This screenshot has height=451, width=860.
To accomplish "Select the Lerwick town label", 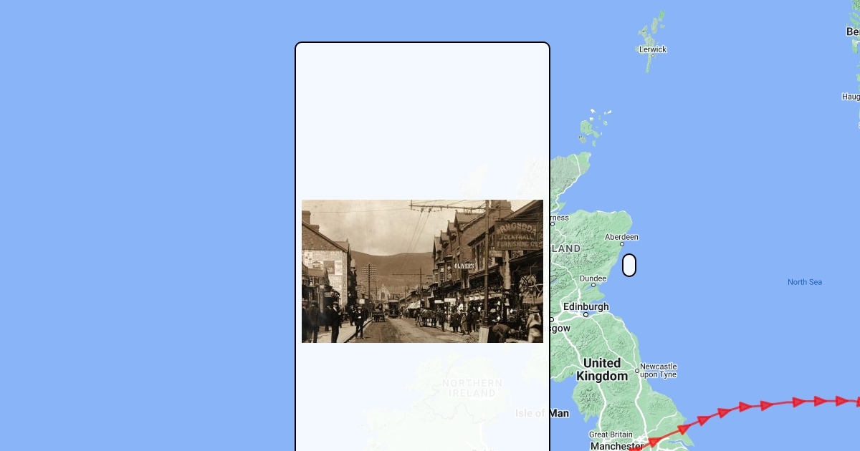I will (653, 49).
